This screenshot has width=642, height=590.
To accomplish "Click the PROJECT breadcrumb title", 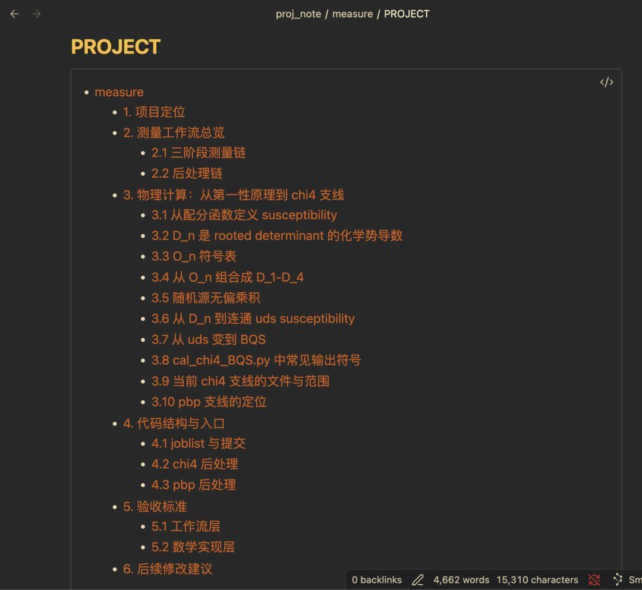I will (x=406, y=14).
